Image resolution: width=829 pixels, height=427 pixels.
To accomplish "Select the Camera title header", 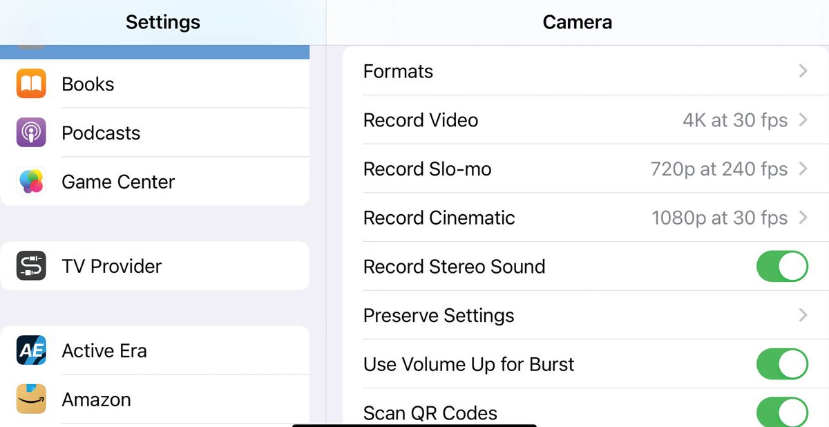I will click(577, 21).
